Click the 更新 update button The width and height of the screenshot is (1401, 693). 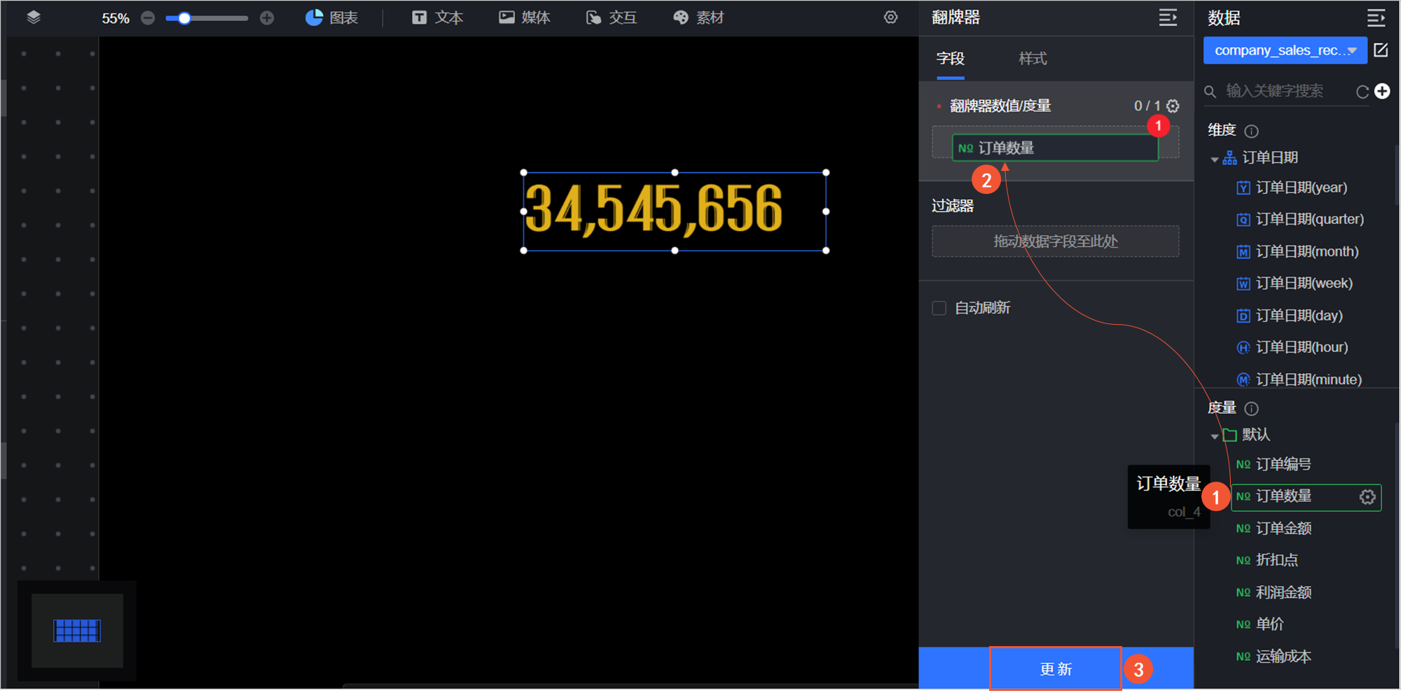click(x=1056, y=668)
